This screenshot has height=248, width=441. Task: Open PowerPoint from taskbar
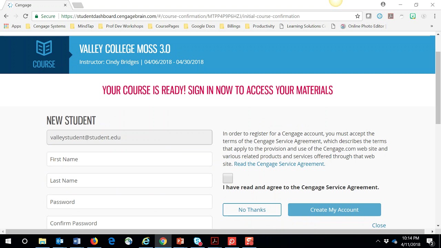(x=180, y=241)
